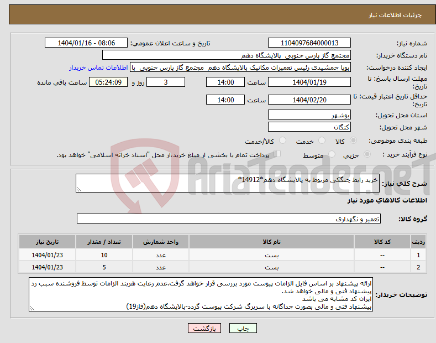Click the response deadline date 1404/01/19

[309, 82]
